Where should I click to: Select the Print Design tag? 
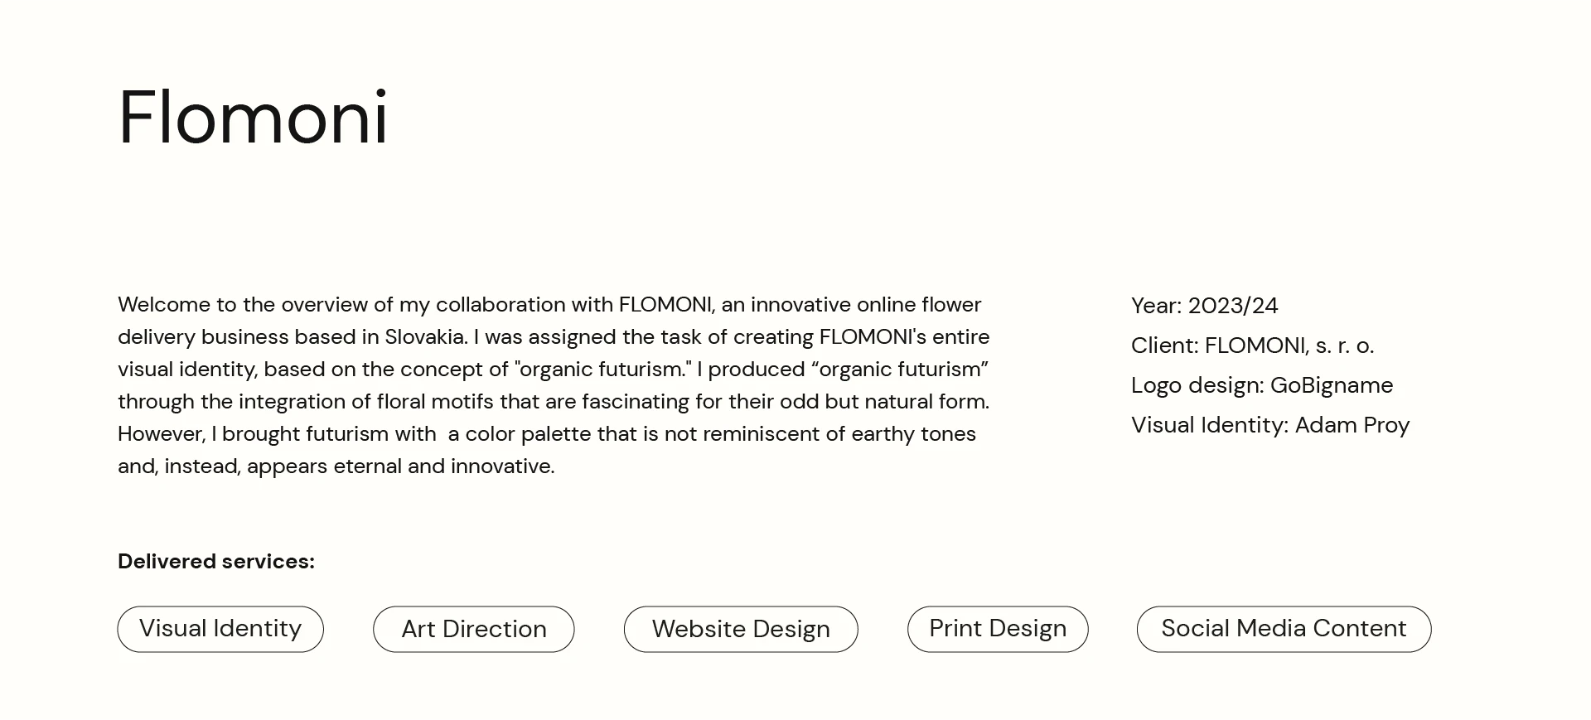998,629
